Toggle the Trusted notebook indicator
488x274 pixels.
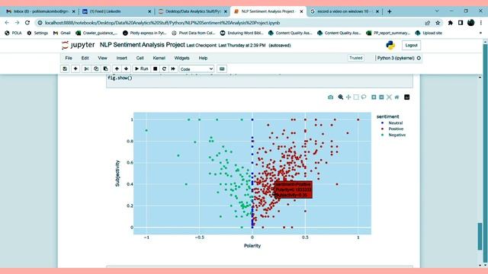tap(356, 58)
